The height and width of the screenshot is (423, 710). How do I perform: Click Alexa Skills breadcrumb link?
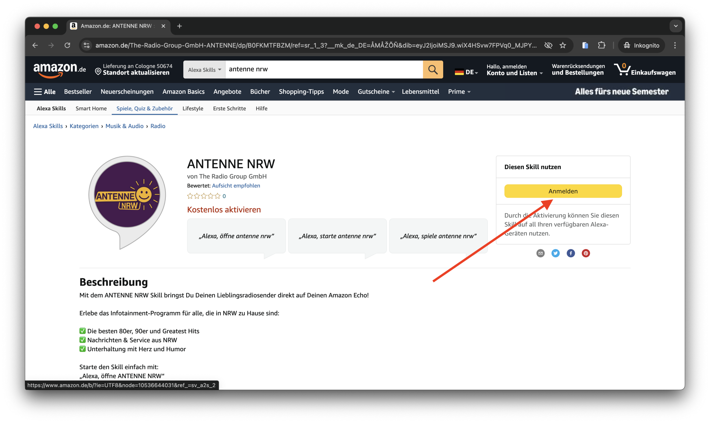pos(48,126)
